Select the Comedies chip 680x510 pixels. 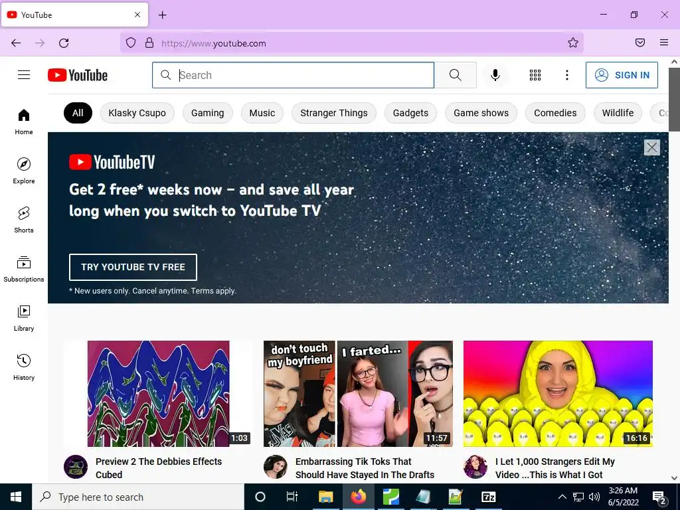coord(555,113)
